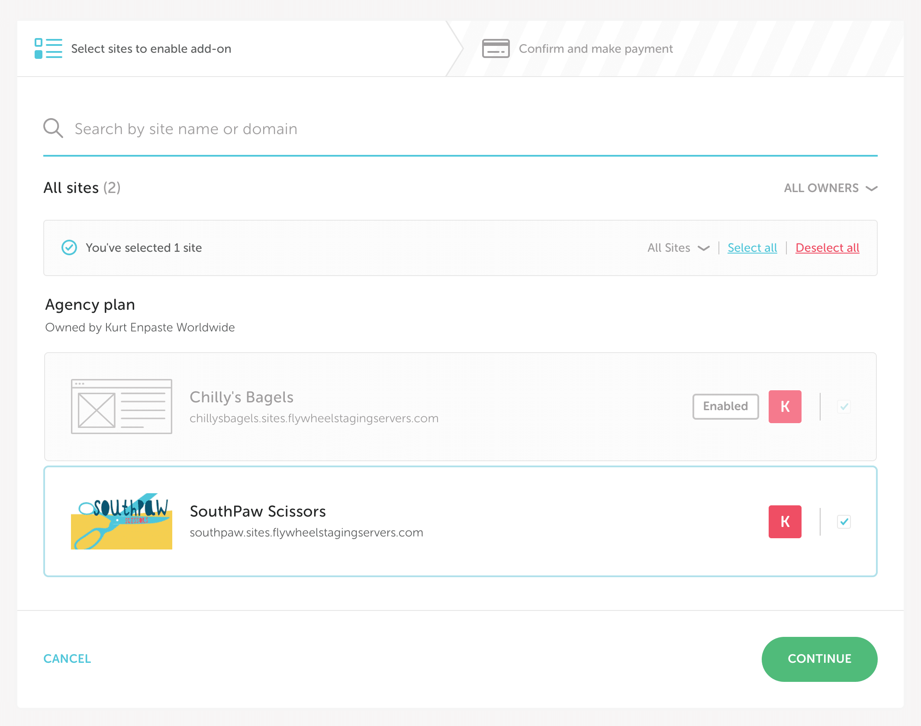The height and width of the screenshot is (726, 921).
Task: Click the Chilly's Bagels disabled checkbox
Action: 844,406
